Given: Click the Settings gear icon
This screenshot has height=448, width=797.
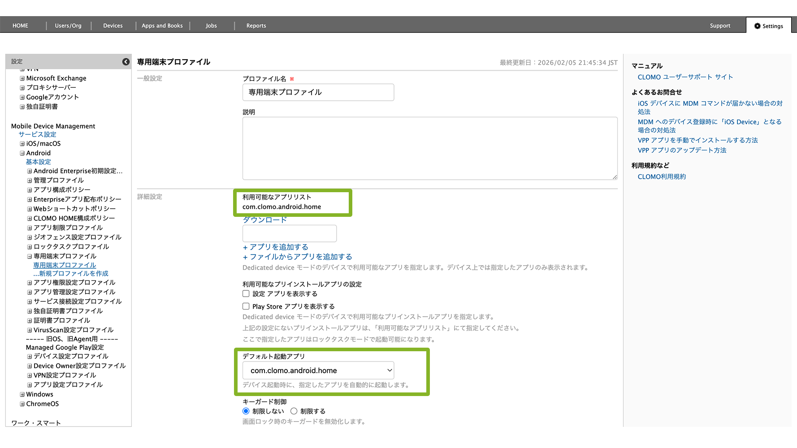Looking at the screenshot, I should [757, 26].
